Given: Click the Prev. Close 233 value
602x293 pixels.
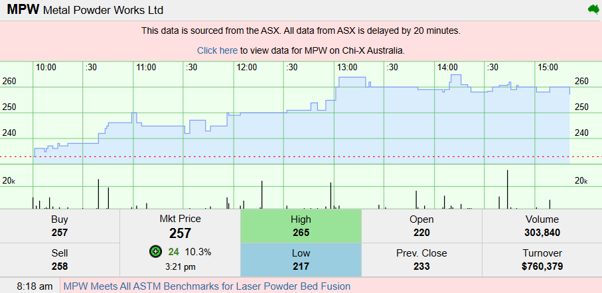Looking at the screenshot, I should (x=421, y=266).
